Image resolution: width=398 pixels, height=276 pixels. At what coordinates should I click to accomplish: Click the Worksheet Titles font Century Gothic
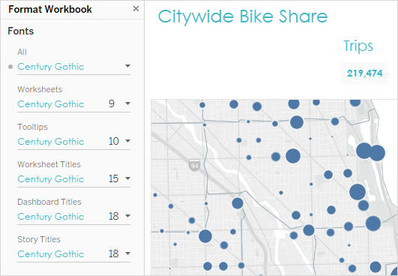(x=51, y=179)
